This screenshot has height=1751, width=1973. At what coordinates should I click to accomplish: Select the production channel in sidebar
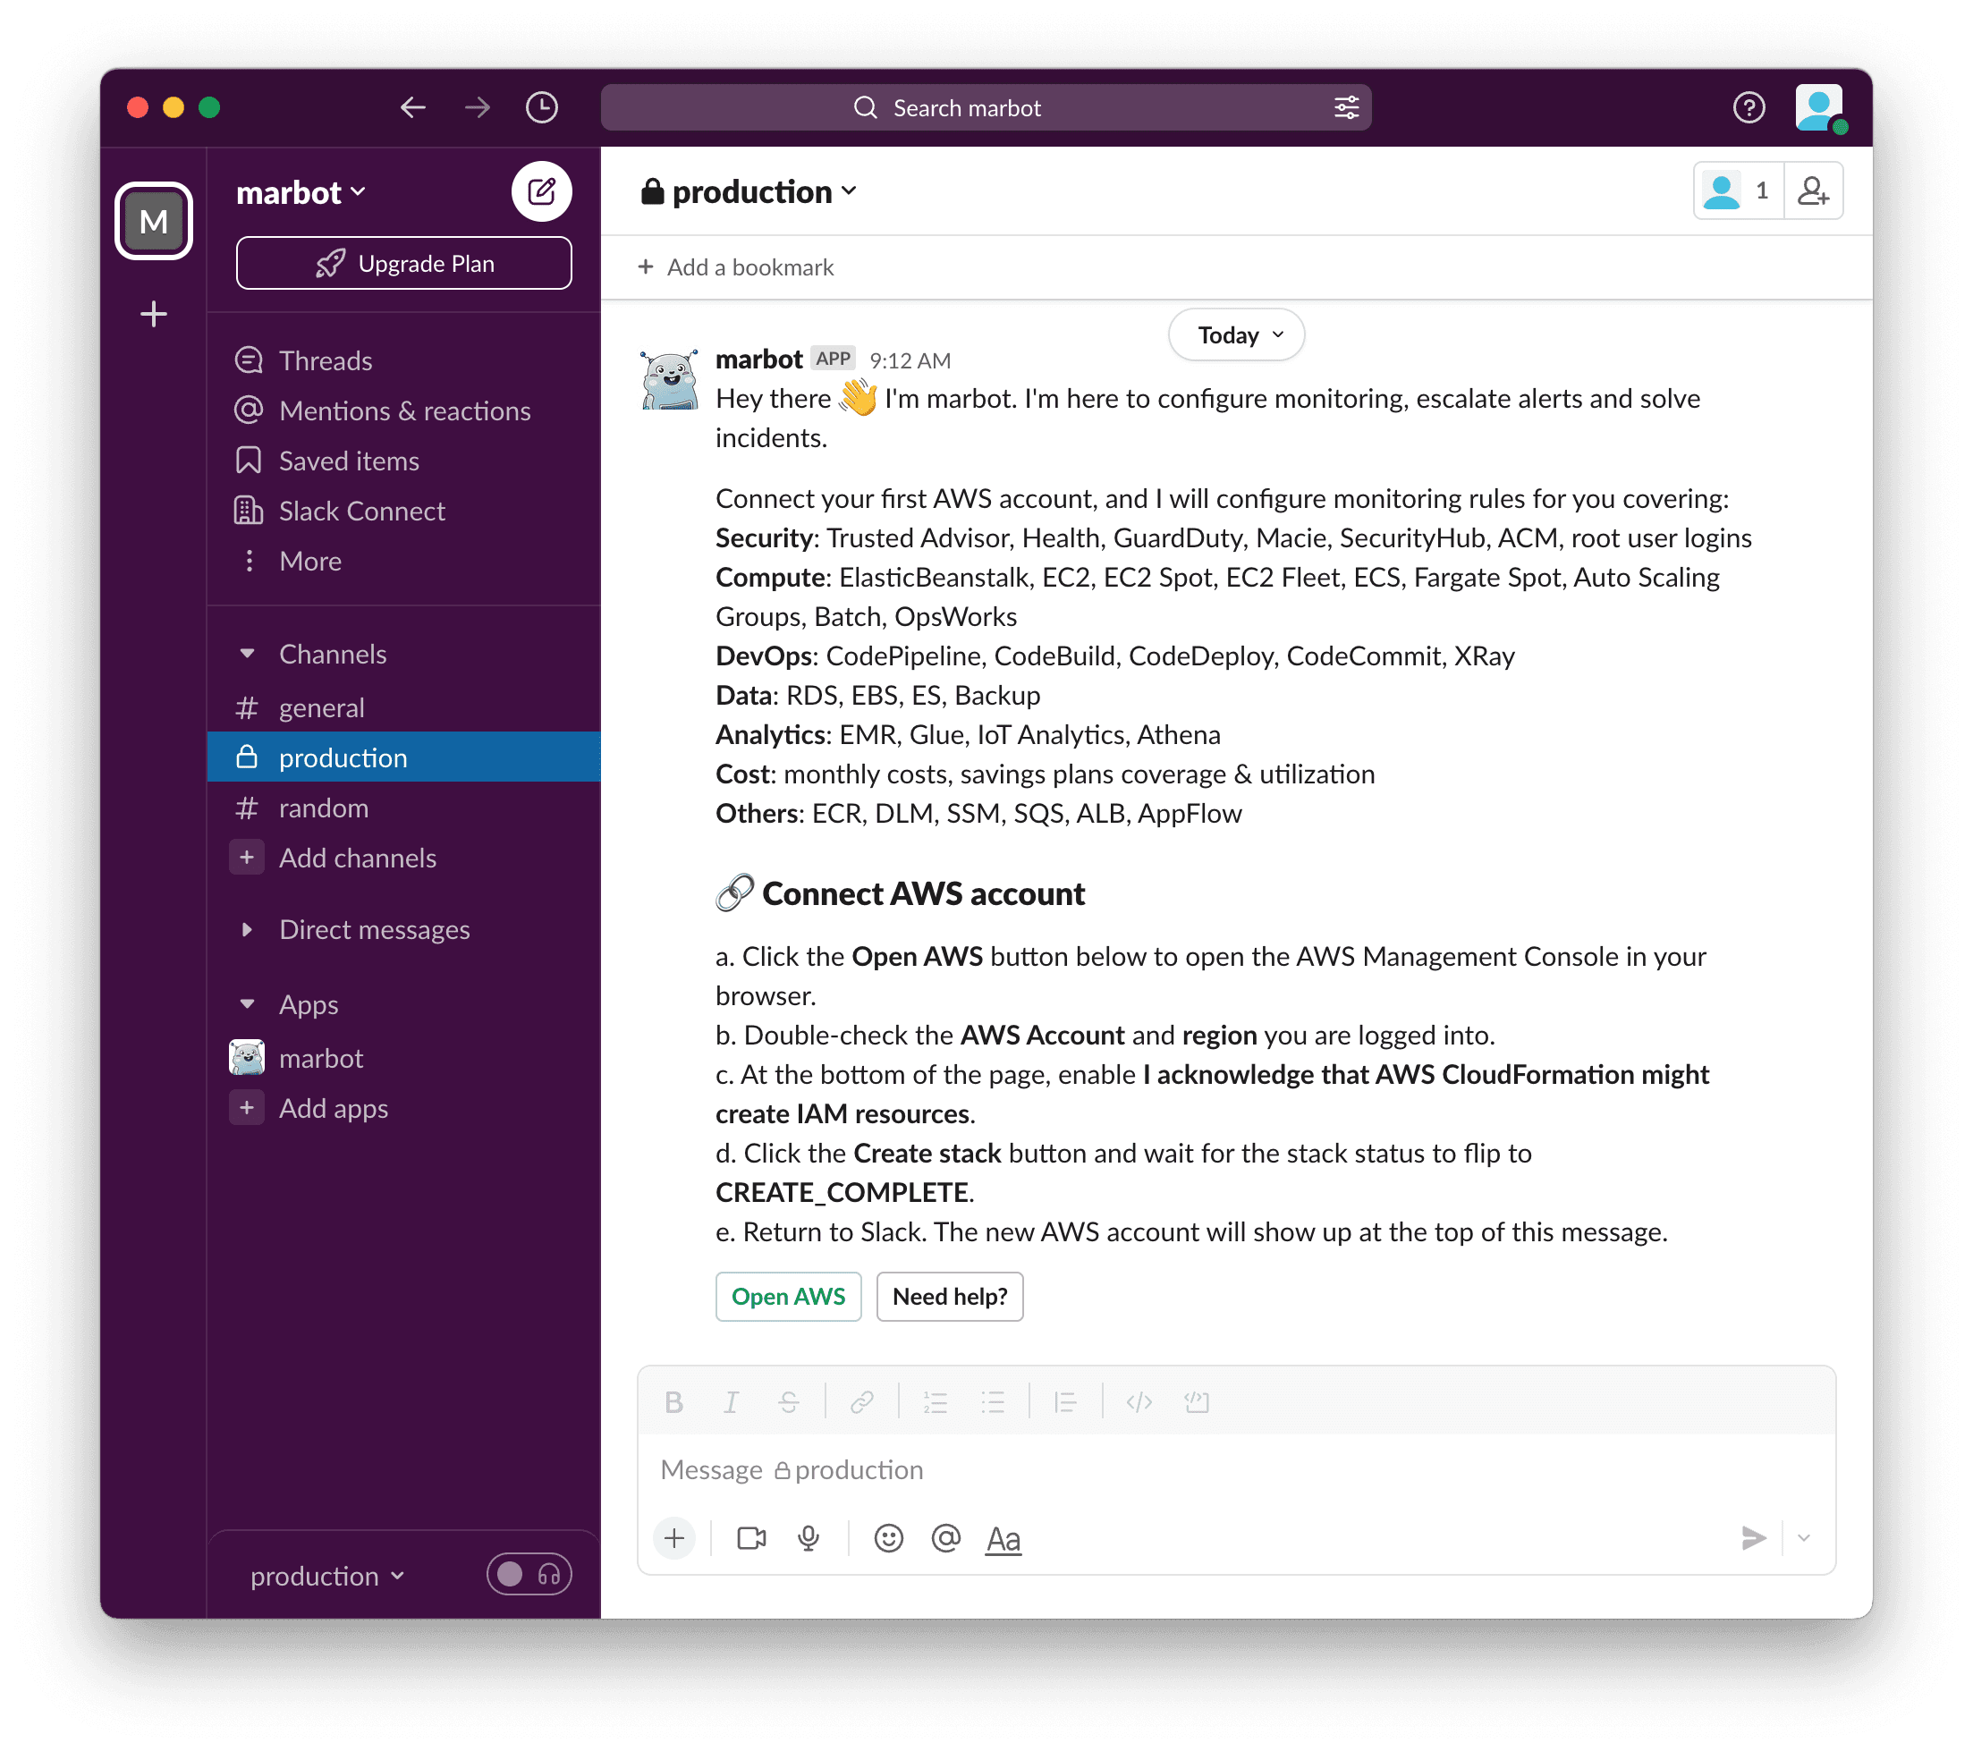coord(403,757)
